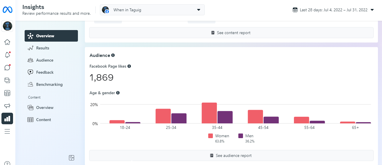Click info icon next to Audience heading

coord(113,55)
